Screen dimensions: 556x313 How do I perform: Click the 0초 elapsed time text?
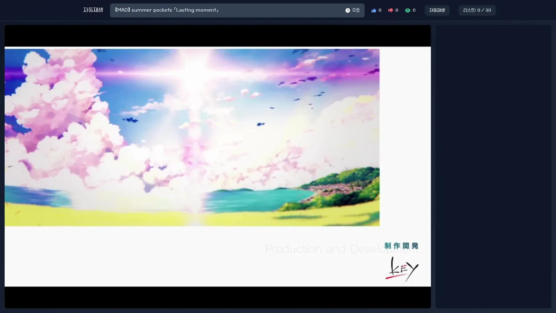tap(356, 10)
